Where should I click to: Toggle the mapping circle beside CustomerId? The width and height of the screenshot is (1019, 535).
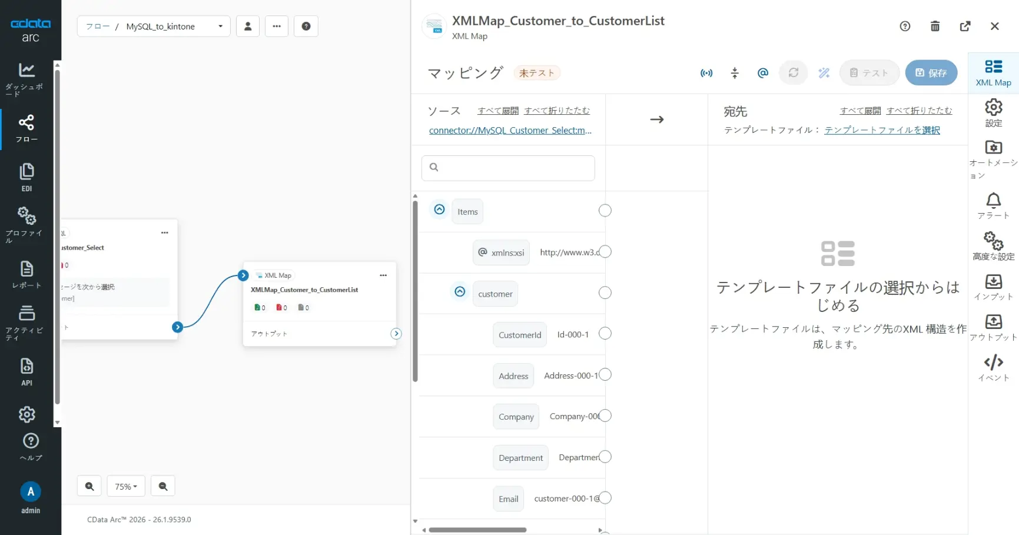pyautogui.click(x=605, y=333)
